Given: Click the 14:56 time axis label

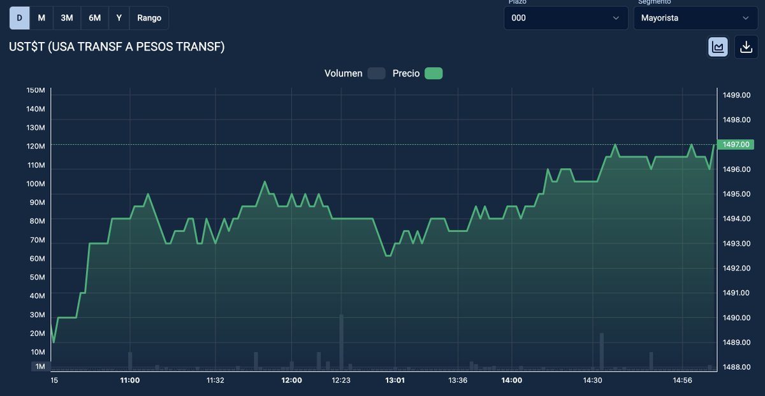Looking at the screenshot, I should coord(682,380).
